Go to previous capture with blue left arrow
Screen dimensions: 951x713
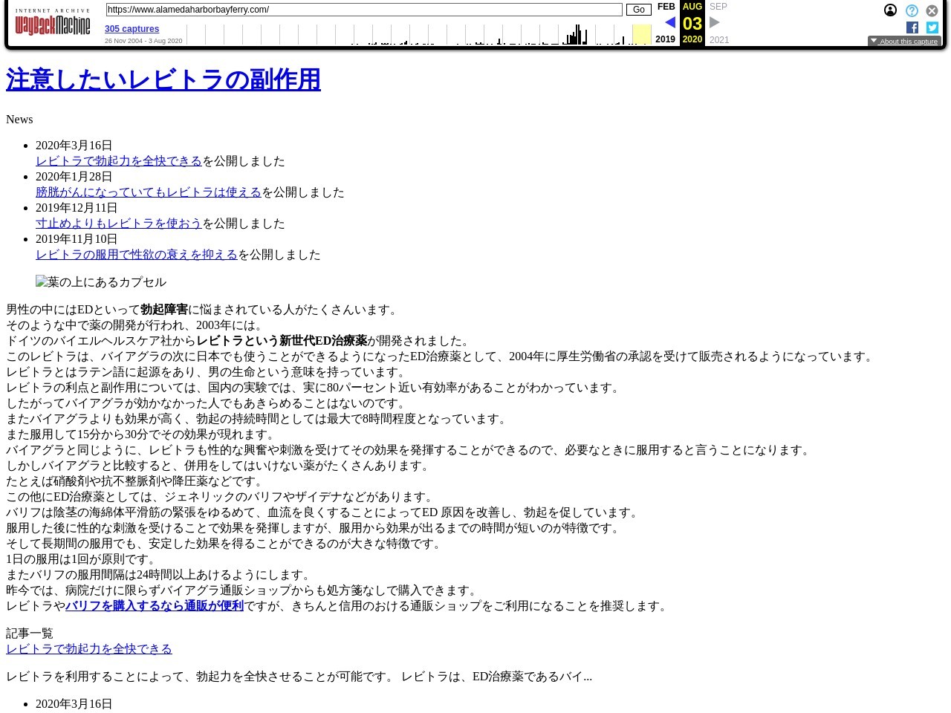(x=669, y=22)
